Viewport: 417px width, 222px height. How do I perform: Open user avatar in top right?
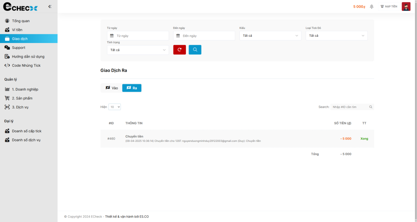(x=406, y=7)
